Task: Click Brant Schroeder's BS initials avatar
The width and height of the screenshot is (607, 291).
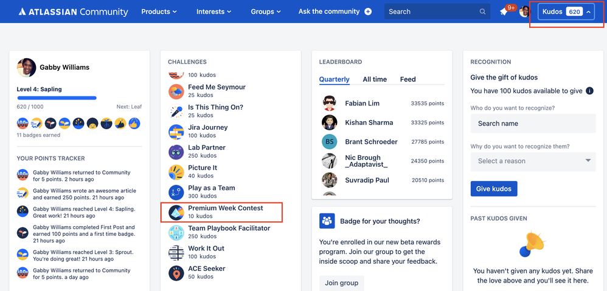Action: (x=330, y=142)
